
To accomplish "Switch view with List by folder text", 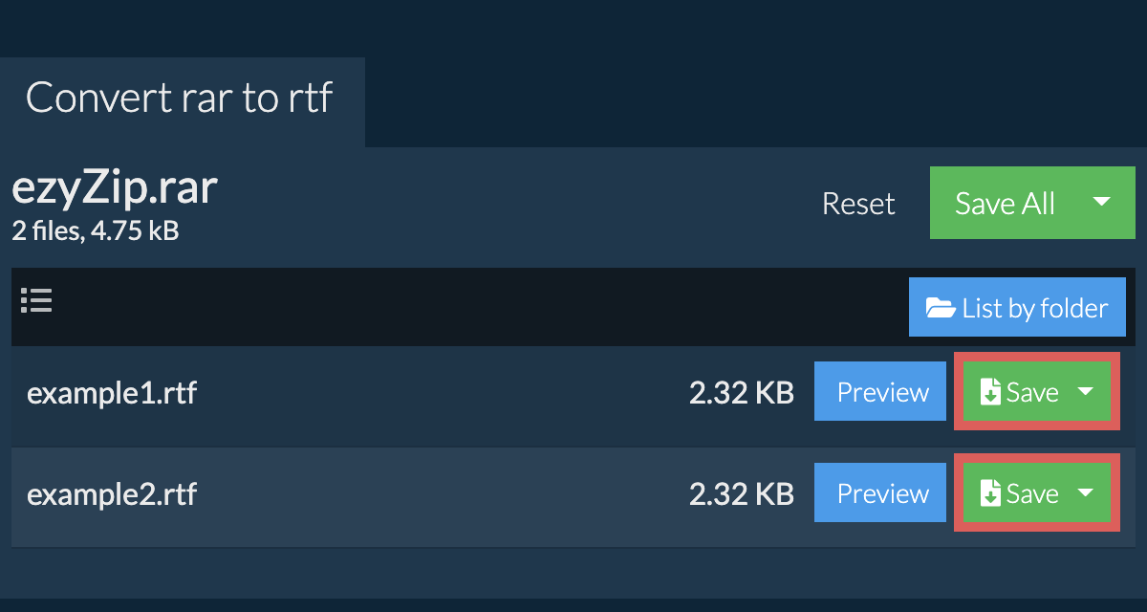I will coord(1034,308).
